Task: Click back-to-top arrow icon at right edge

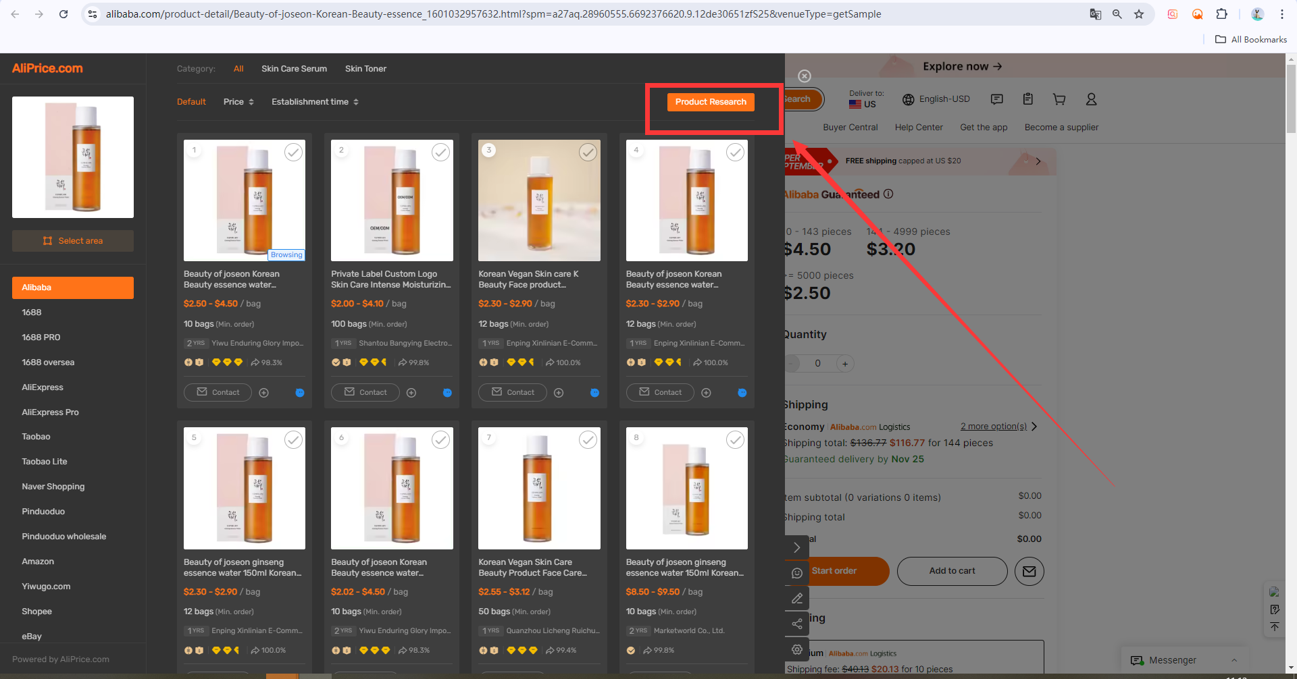Action: [x=1274, y=627]
